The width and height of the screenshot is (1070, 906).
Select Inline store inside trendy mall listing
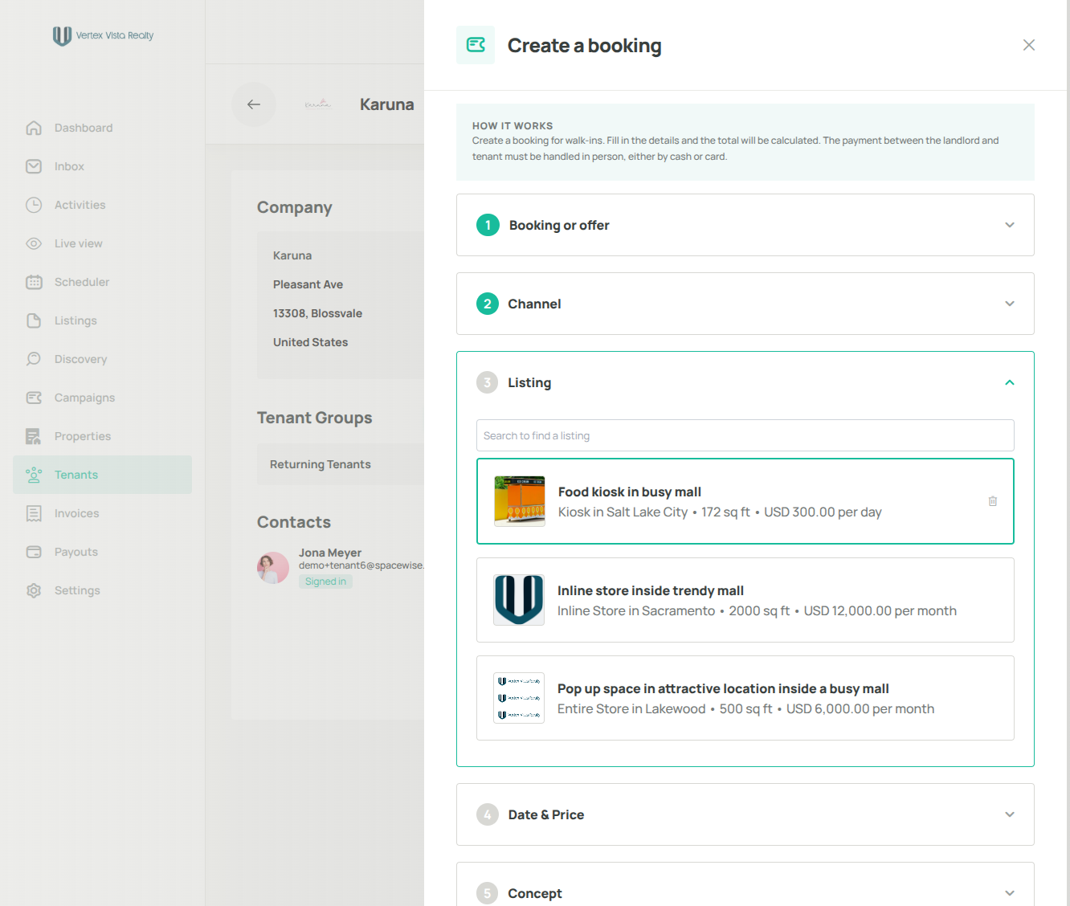tap(745, 600)
